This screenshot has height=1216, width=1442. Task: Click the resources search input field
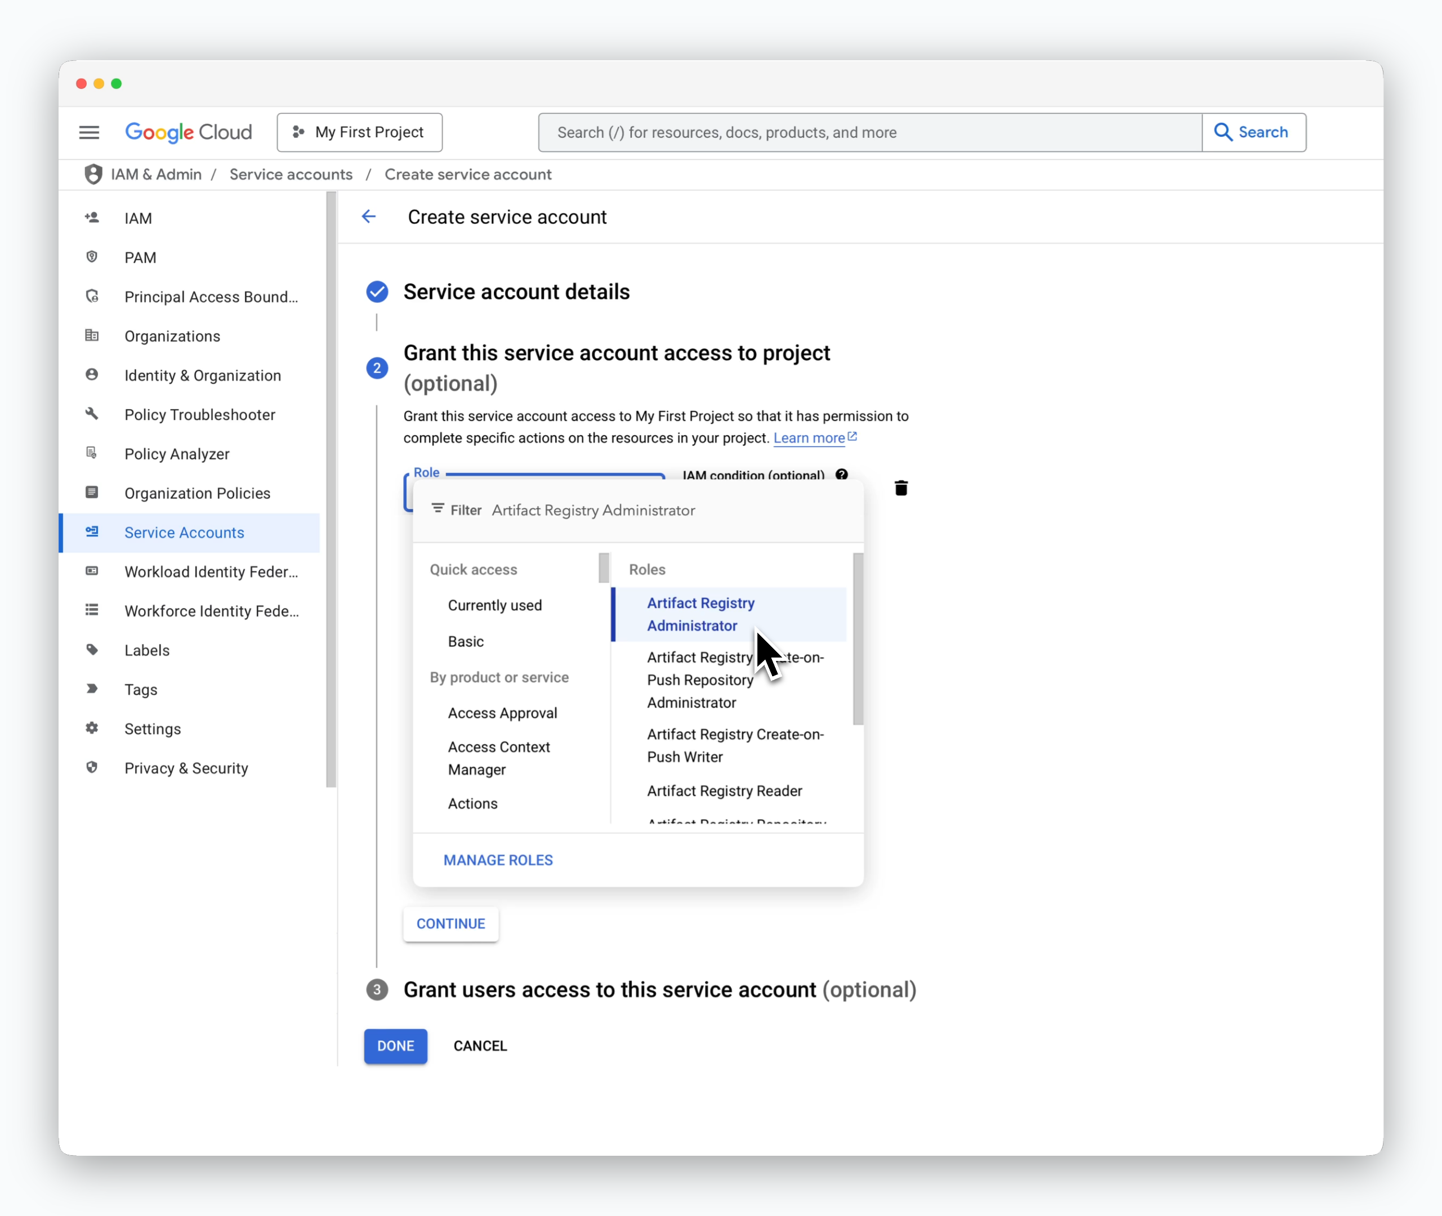click(x=870, y=132)
